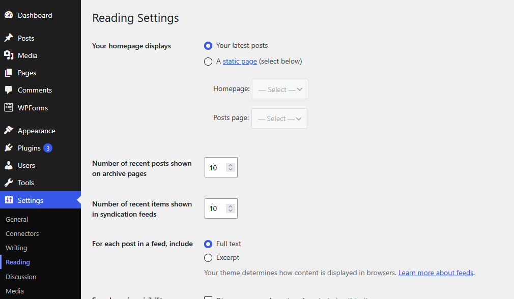This screenshot has width=514, height=299.
Task: Select the 'Your latest posts' radio button
Action: tap(208, 46)
